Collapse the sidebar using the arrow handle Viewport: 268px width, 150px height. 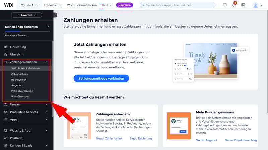click(55, 15)
